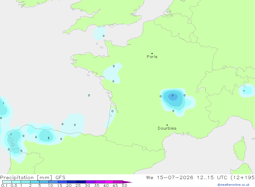Image resolution: width=255 pixels, height=187 pixels.
Task: Click the 12..15 UTC time text
Action: coord(212,177)
